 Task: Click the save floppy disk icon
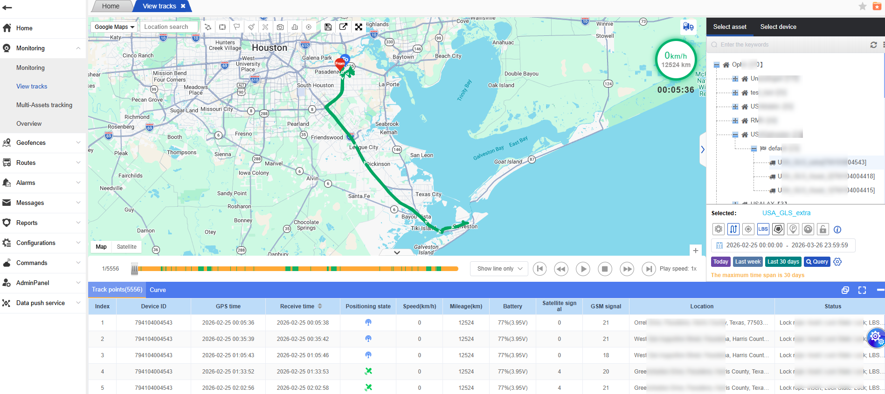coord(328,27)
